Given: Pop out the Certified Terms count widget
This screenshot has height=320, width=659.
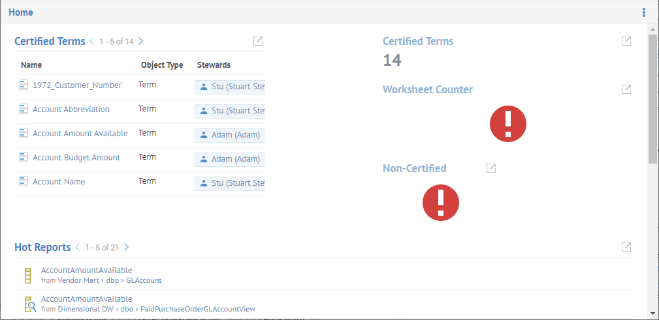Looking at the screenshot, I should click(x=626, y=42).
